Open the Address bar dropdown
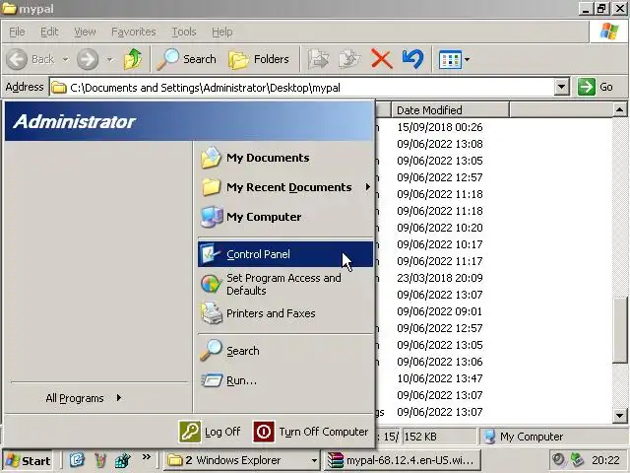The width and height of the screenshot is (630, 473). (562, 87)
